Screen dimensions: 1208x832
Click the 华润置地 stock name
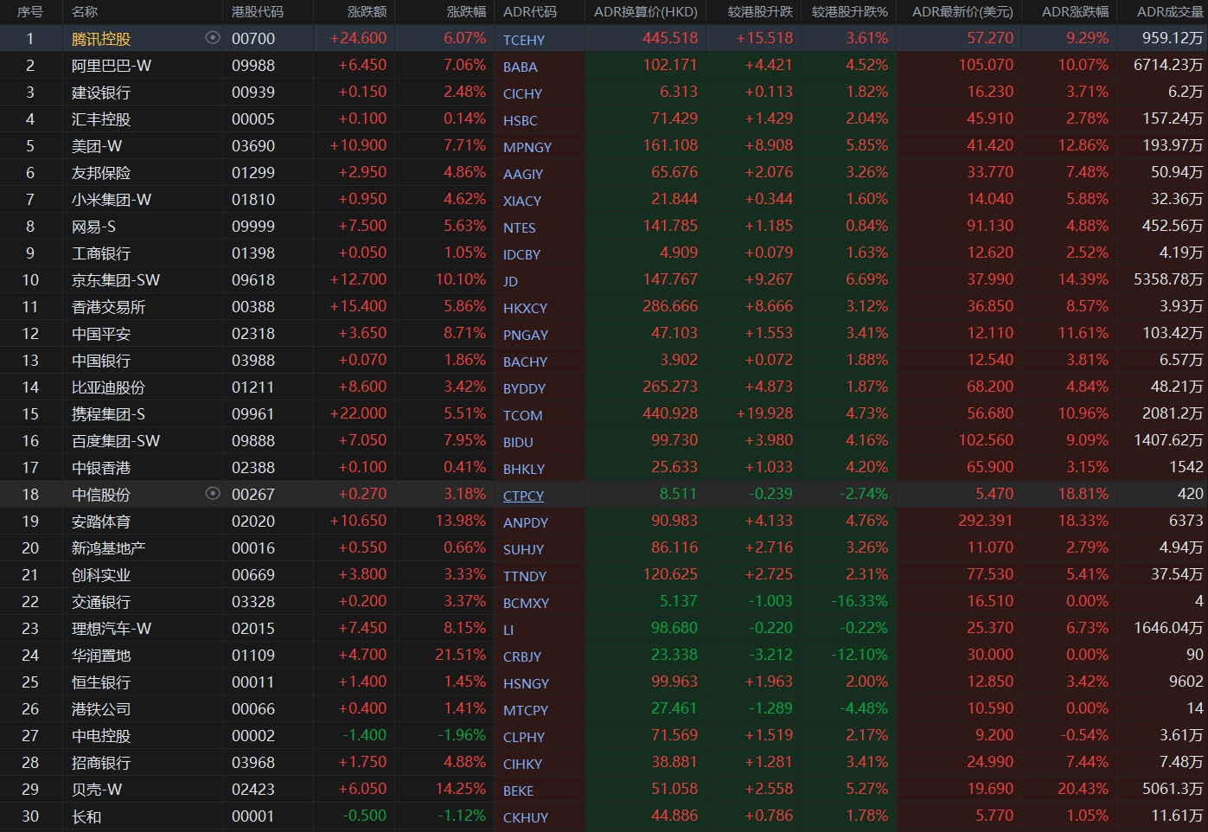pos(101,656)
